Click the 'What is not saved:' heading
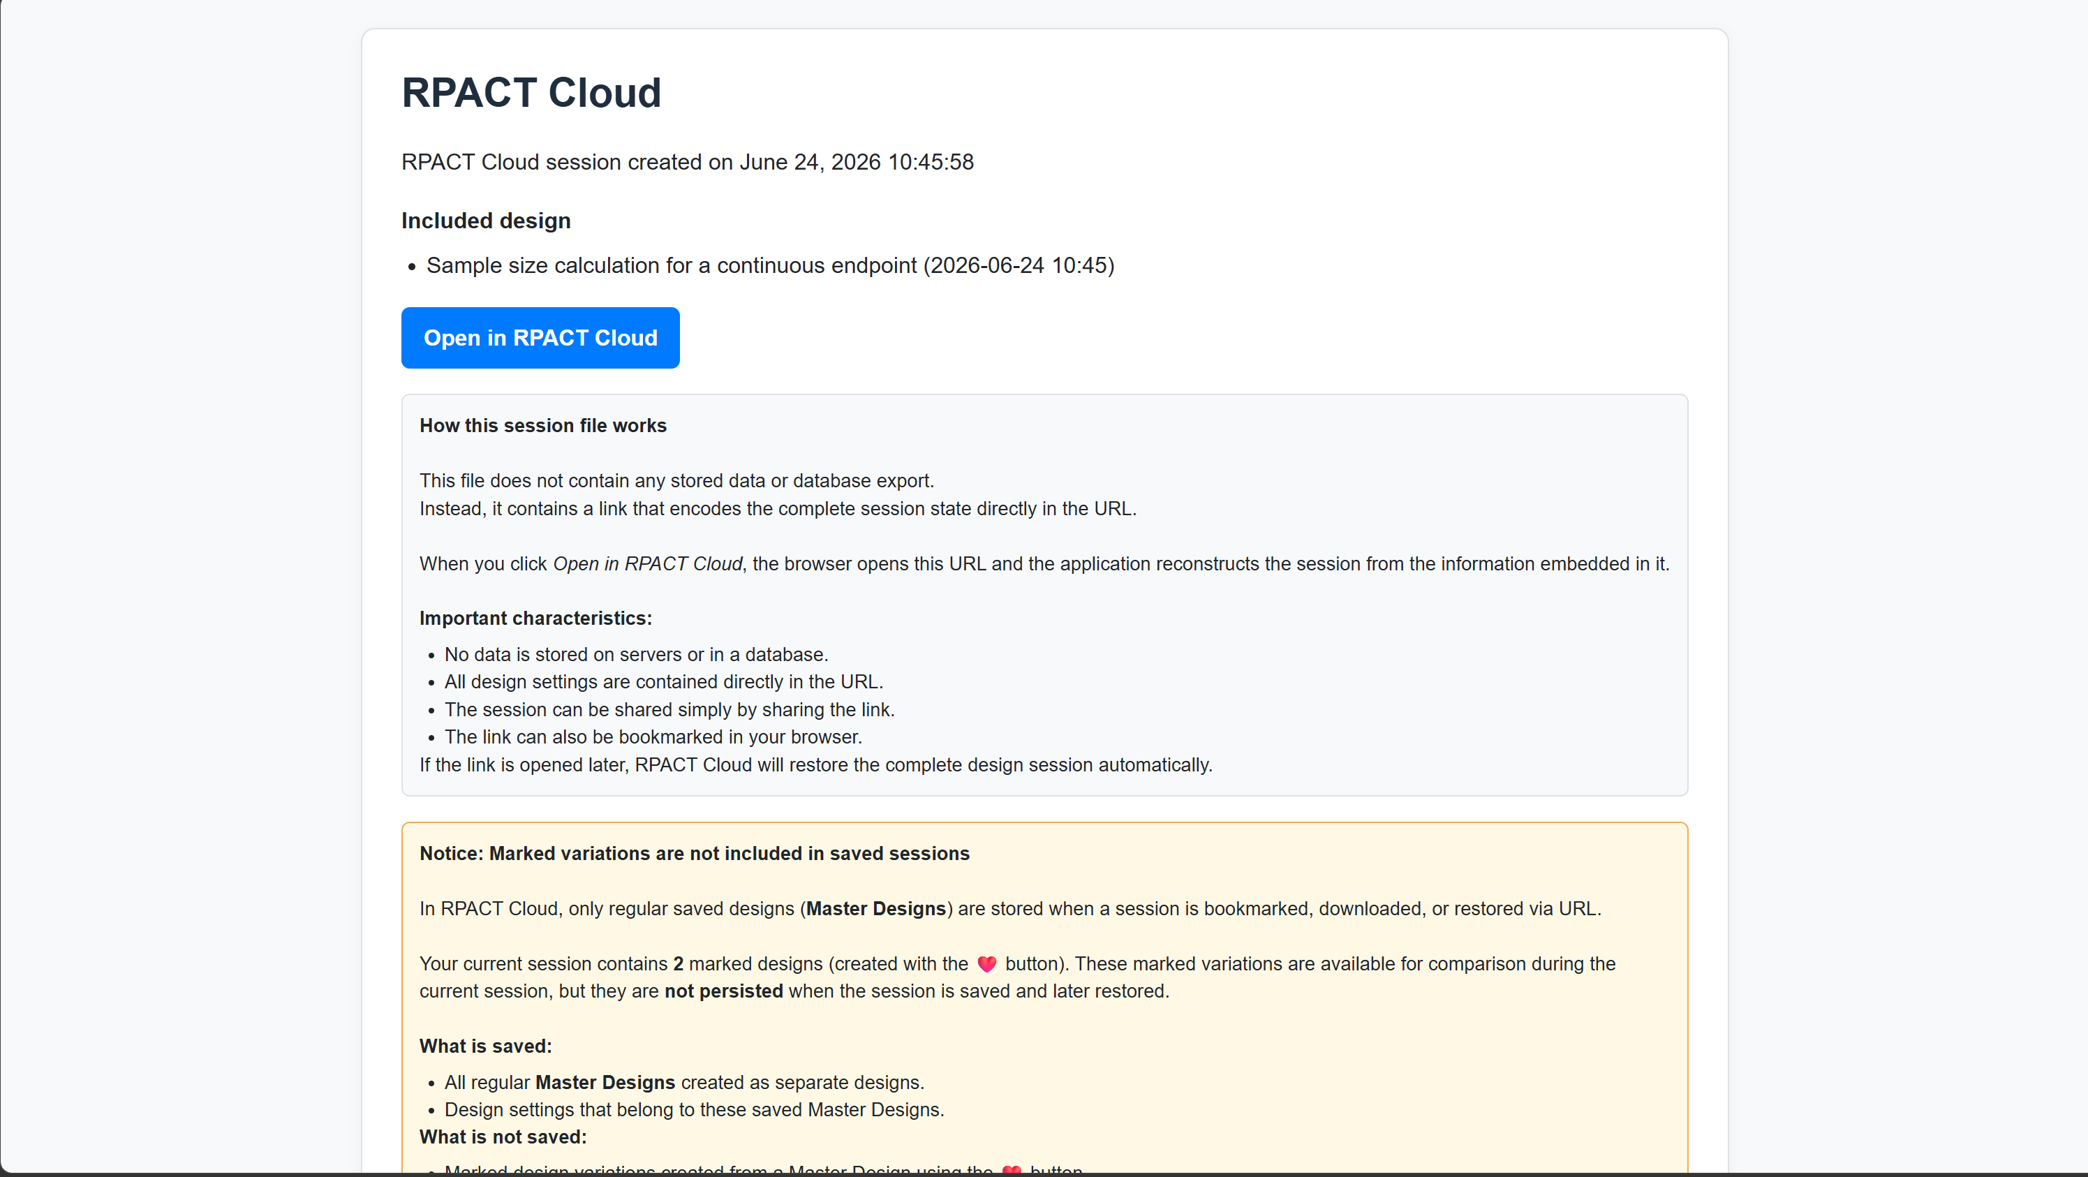Screen dimensions: 2088x1177 [503, 1137]
